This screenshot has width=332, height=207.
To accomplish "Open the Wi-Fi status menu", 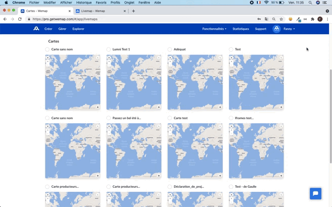I will 266,3.
